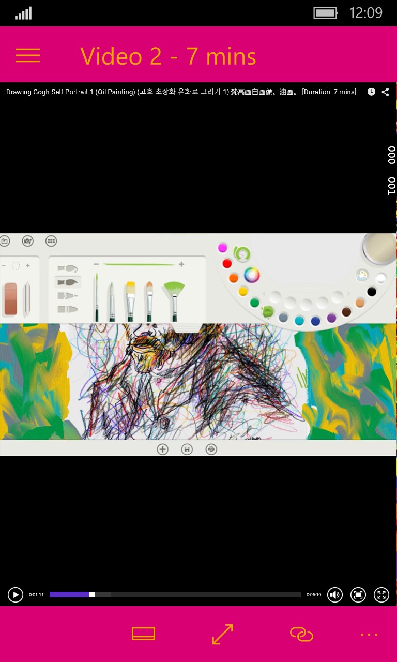The height and width of the screenshot is (662, 397).
Task: Click the total duration 0:06:10
Action: coord(314,595)
